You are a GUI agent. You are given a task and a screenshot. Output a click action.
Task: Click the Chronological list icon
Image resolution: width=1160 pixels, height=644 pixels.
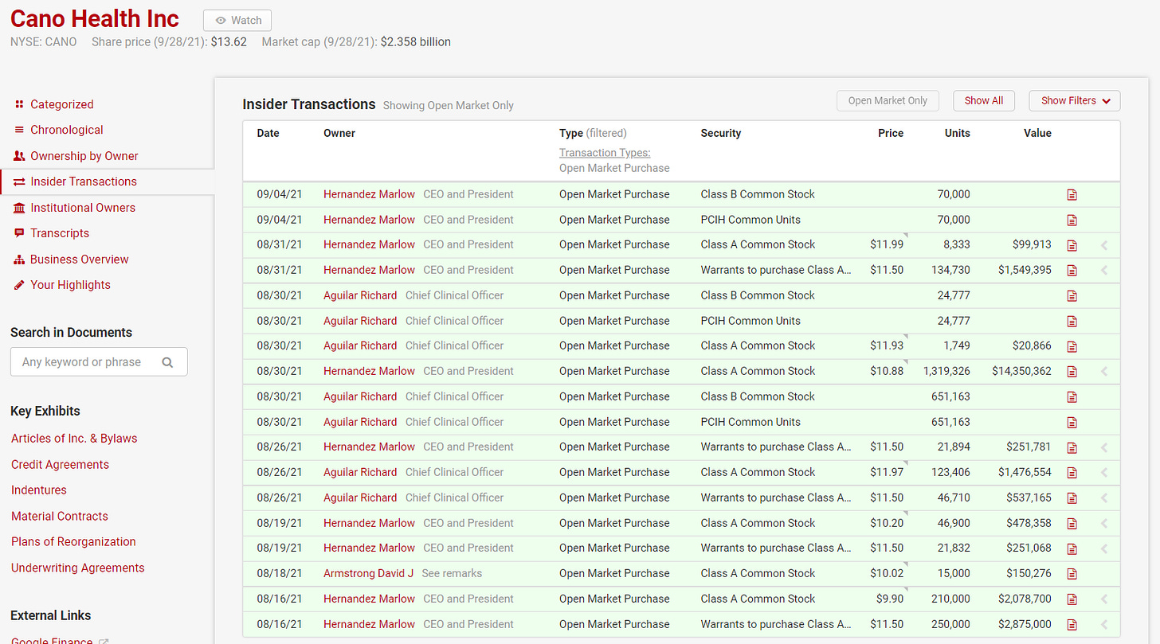(x=19, y=130)
